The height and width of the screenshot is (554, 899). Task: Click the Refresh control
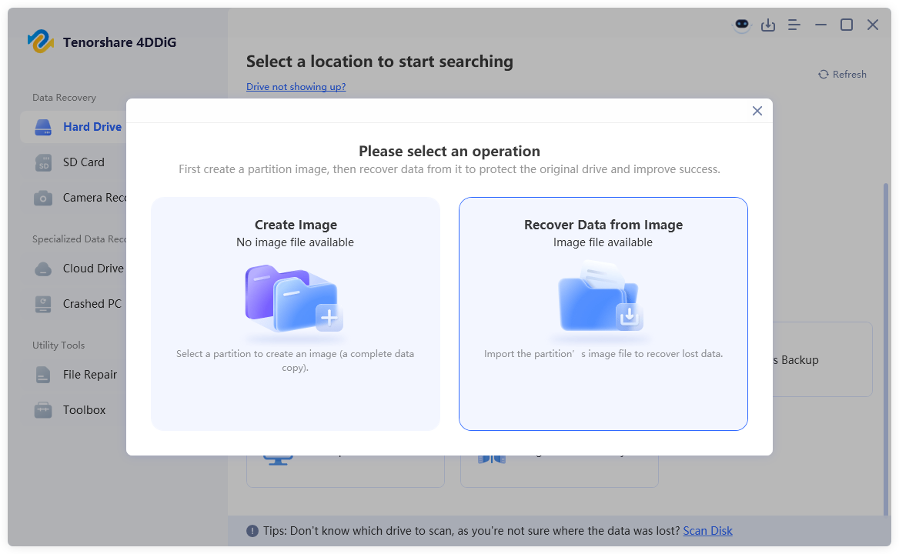point(842,74)
